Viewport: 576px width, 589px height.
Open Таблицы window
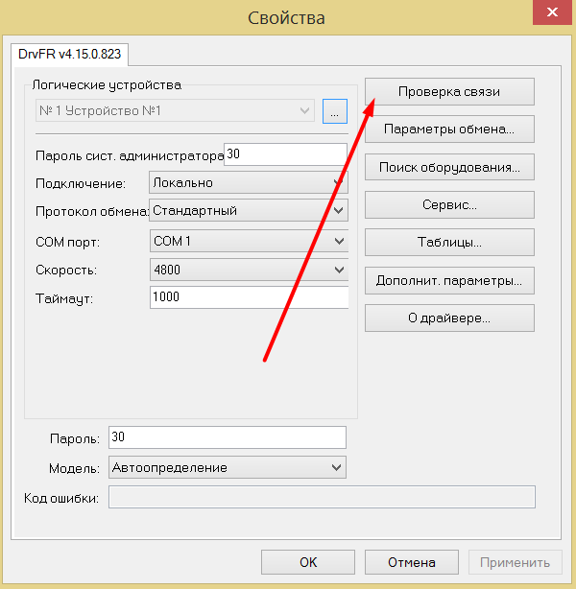(449, 243)
